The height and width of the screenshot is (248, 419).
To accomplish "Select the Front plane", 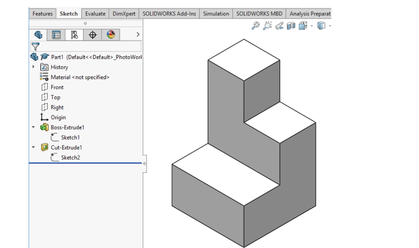I will pyautogui.click(x=52, y=87).
